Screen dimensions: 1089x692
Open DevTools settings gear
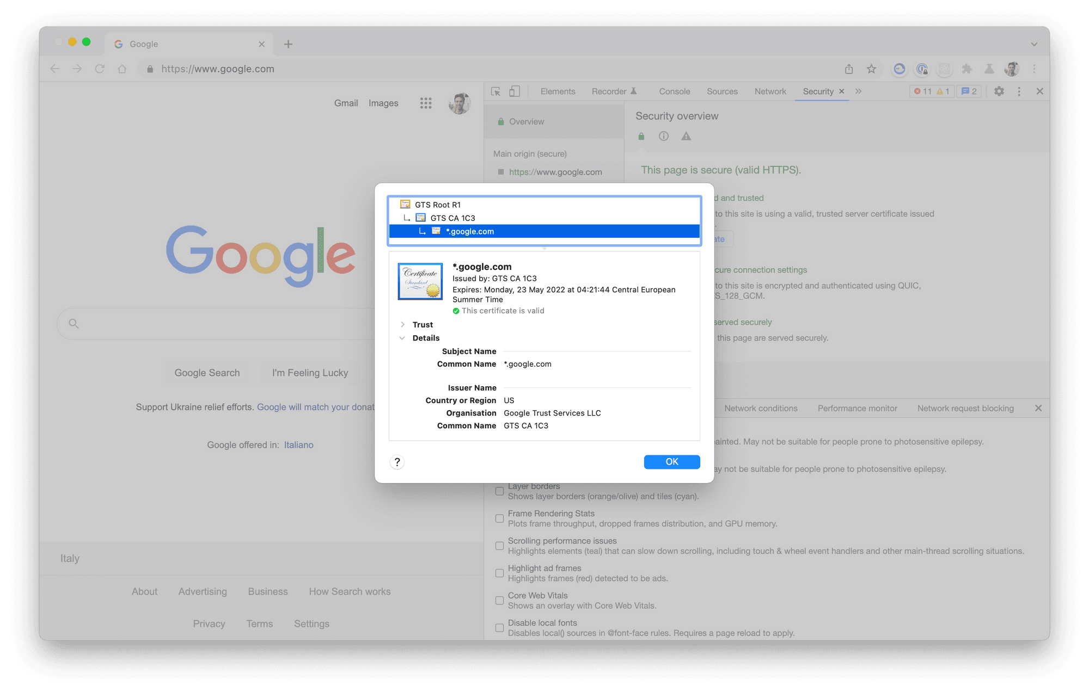point(999,91)
